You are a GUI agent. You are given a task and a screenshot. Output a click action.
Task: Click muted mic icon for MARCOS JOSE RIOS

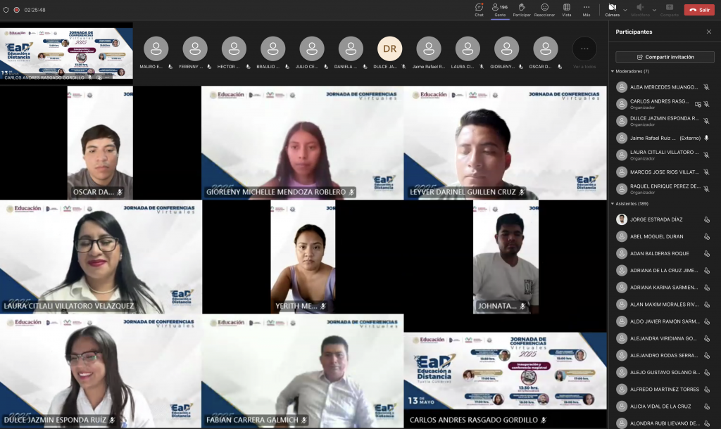point(706,172)
